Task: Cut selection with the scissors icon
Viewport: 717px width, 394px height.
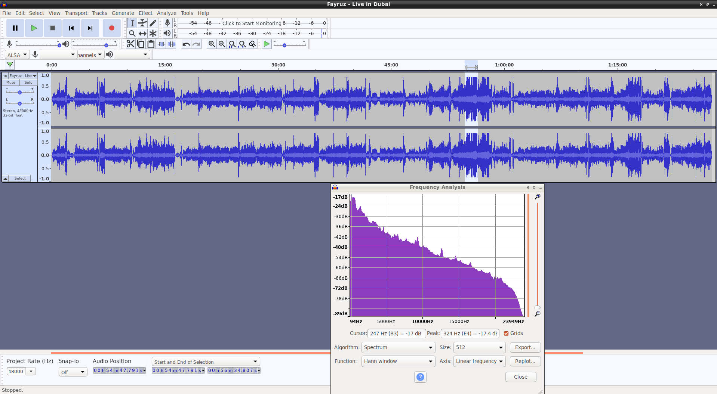Action: tap(130, 44)
